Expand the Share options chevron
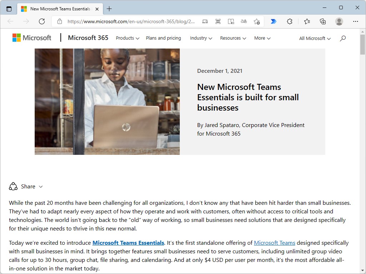 click(x=41, y=186)
